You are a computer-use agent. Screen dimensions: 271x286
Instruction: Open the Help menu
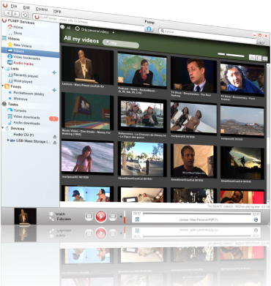pyautogui.click(x=57, y=11)
